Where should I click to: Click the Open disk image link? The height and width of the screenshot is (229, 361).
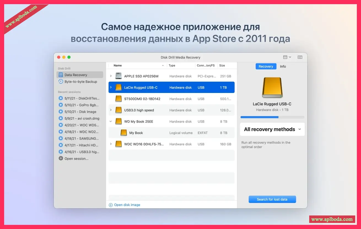127,205
